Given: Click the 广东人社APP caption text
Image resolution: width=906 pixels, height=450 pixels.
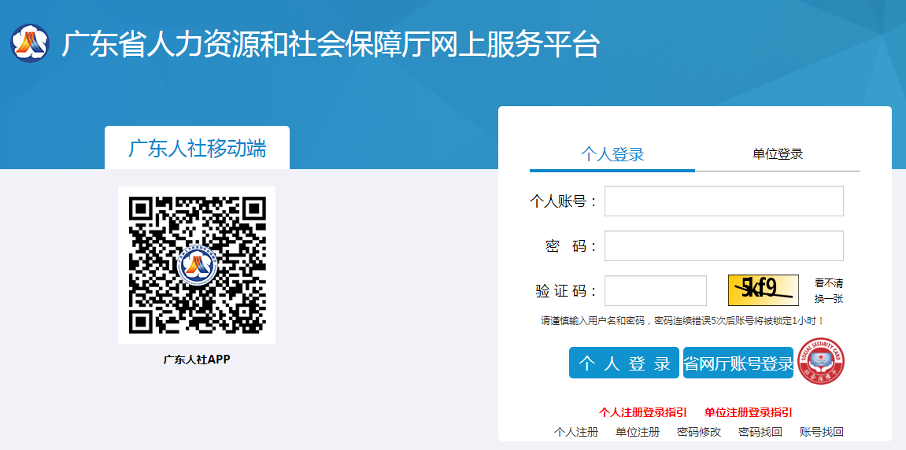Looking at the screenshot, I should click(197, 360).
